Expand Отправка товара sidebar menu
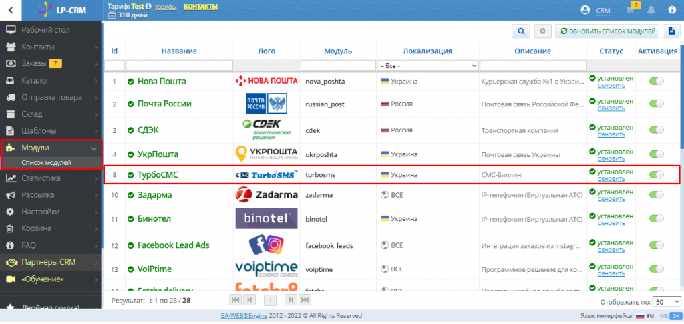This screenshot has width=684, height=324. pos(51,98)
